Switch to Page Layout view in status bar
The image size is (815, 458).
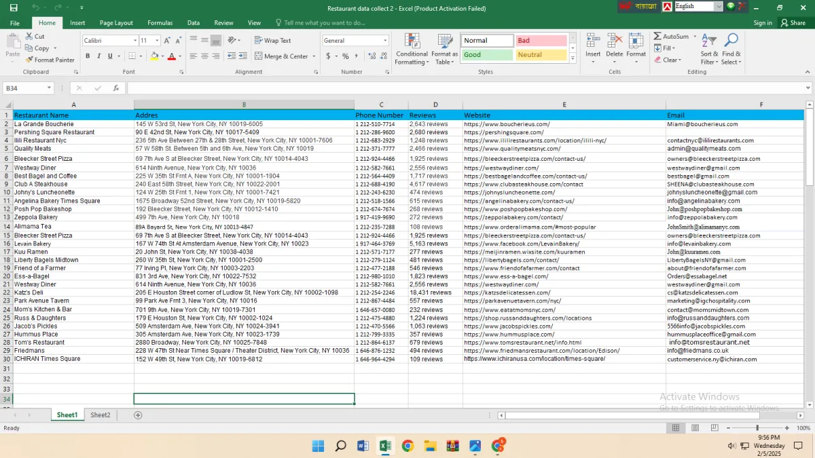[x=695, y=428]
